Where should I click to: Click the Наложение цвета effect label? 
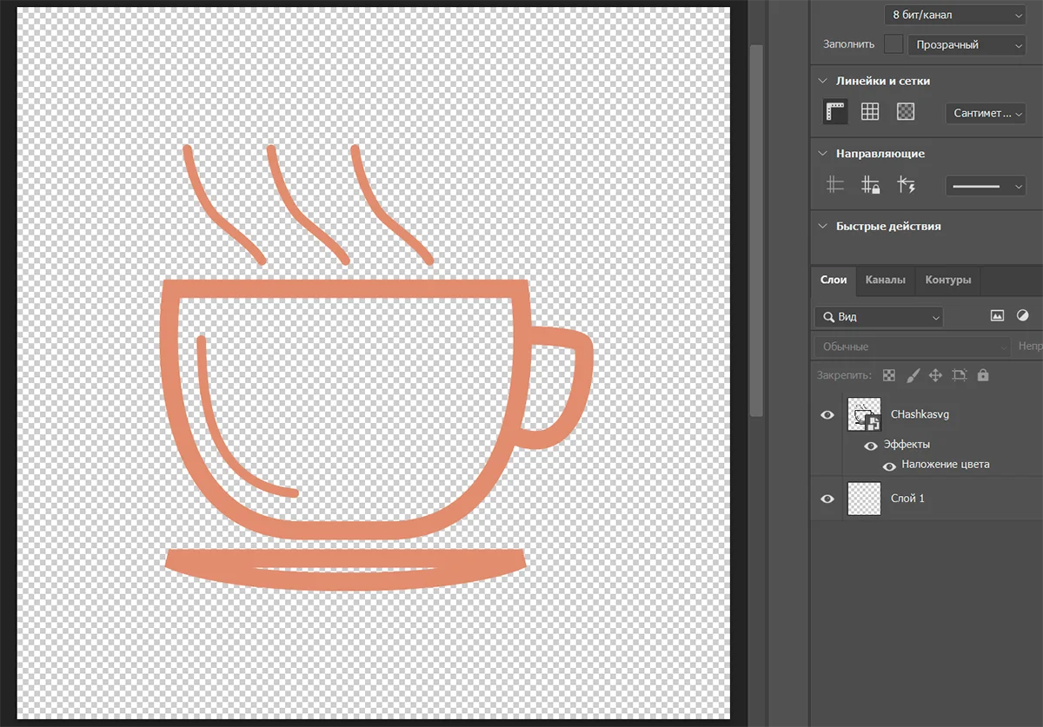[x=946, y=465]
